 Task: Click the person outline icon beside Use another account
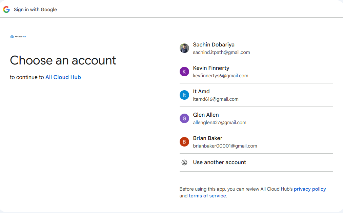coord(184,162)
